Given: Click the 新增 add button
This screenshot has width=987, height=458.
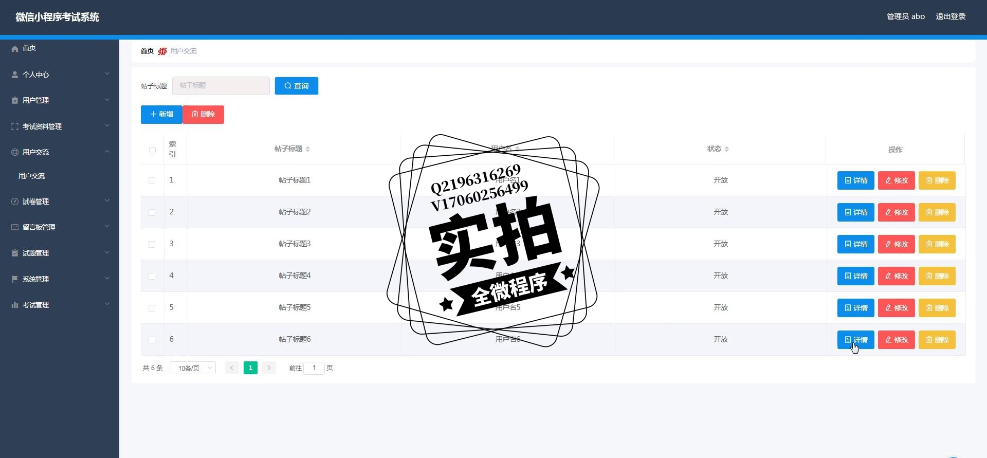Looking at the screenshot, I should pos(161,114).
